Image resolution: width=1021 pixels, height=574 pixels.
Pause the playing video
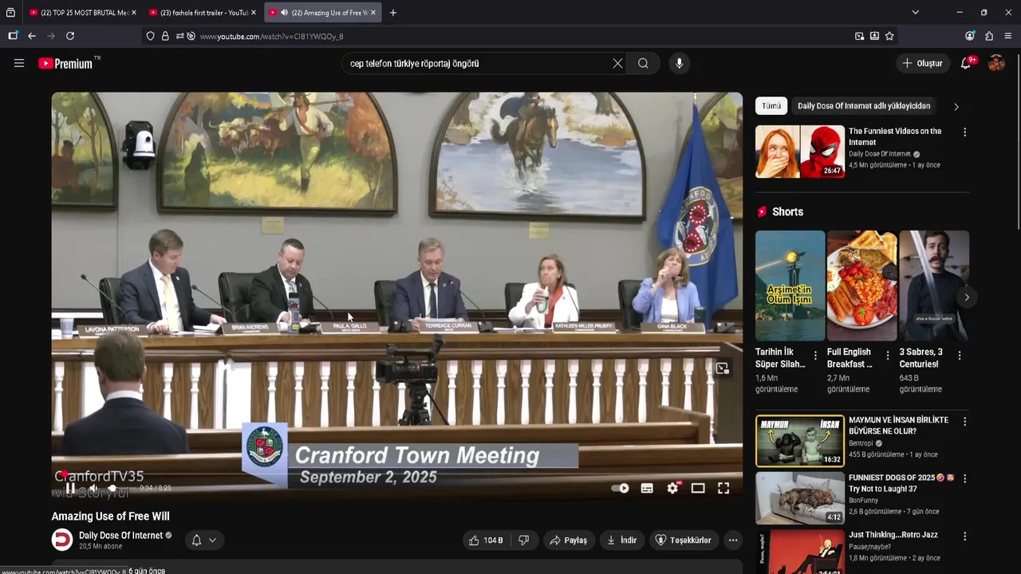(70, 488)
